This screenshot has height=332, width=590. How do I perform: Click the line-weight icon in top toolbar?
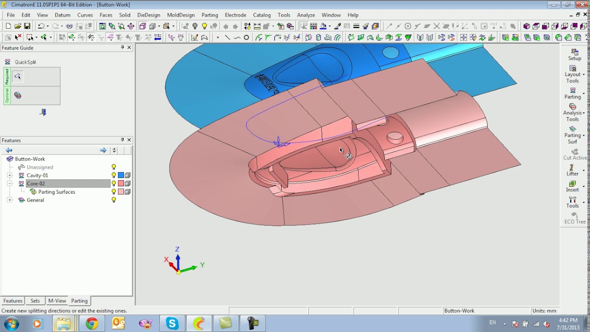pyautogui.click(x=356, y=26)
